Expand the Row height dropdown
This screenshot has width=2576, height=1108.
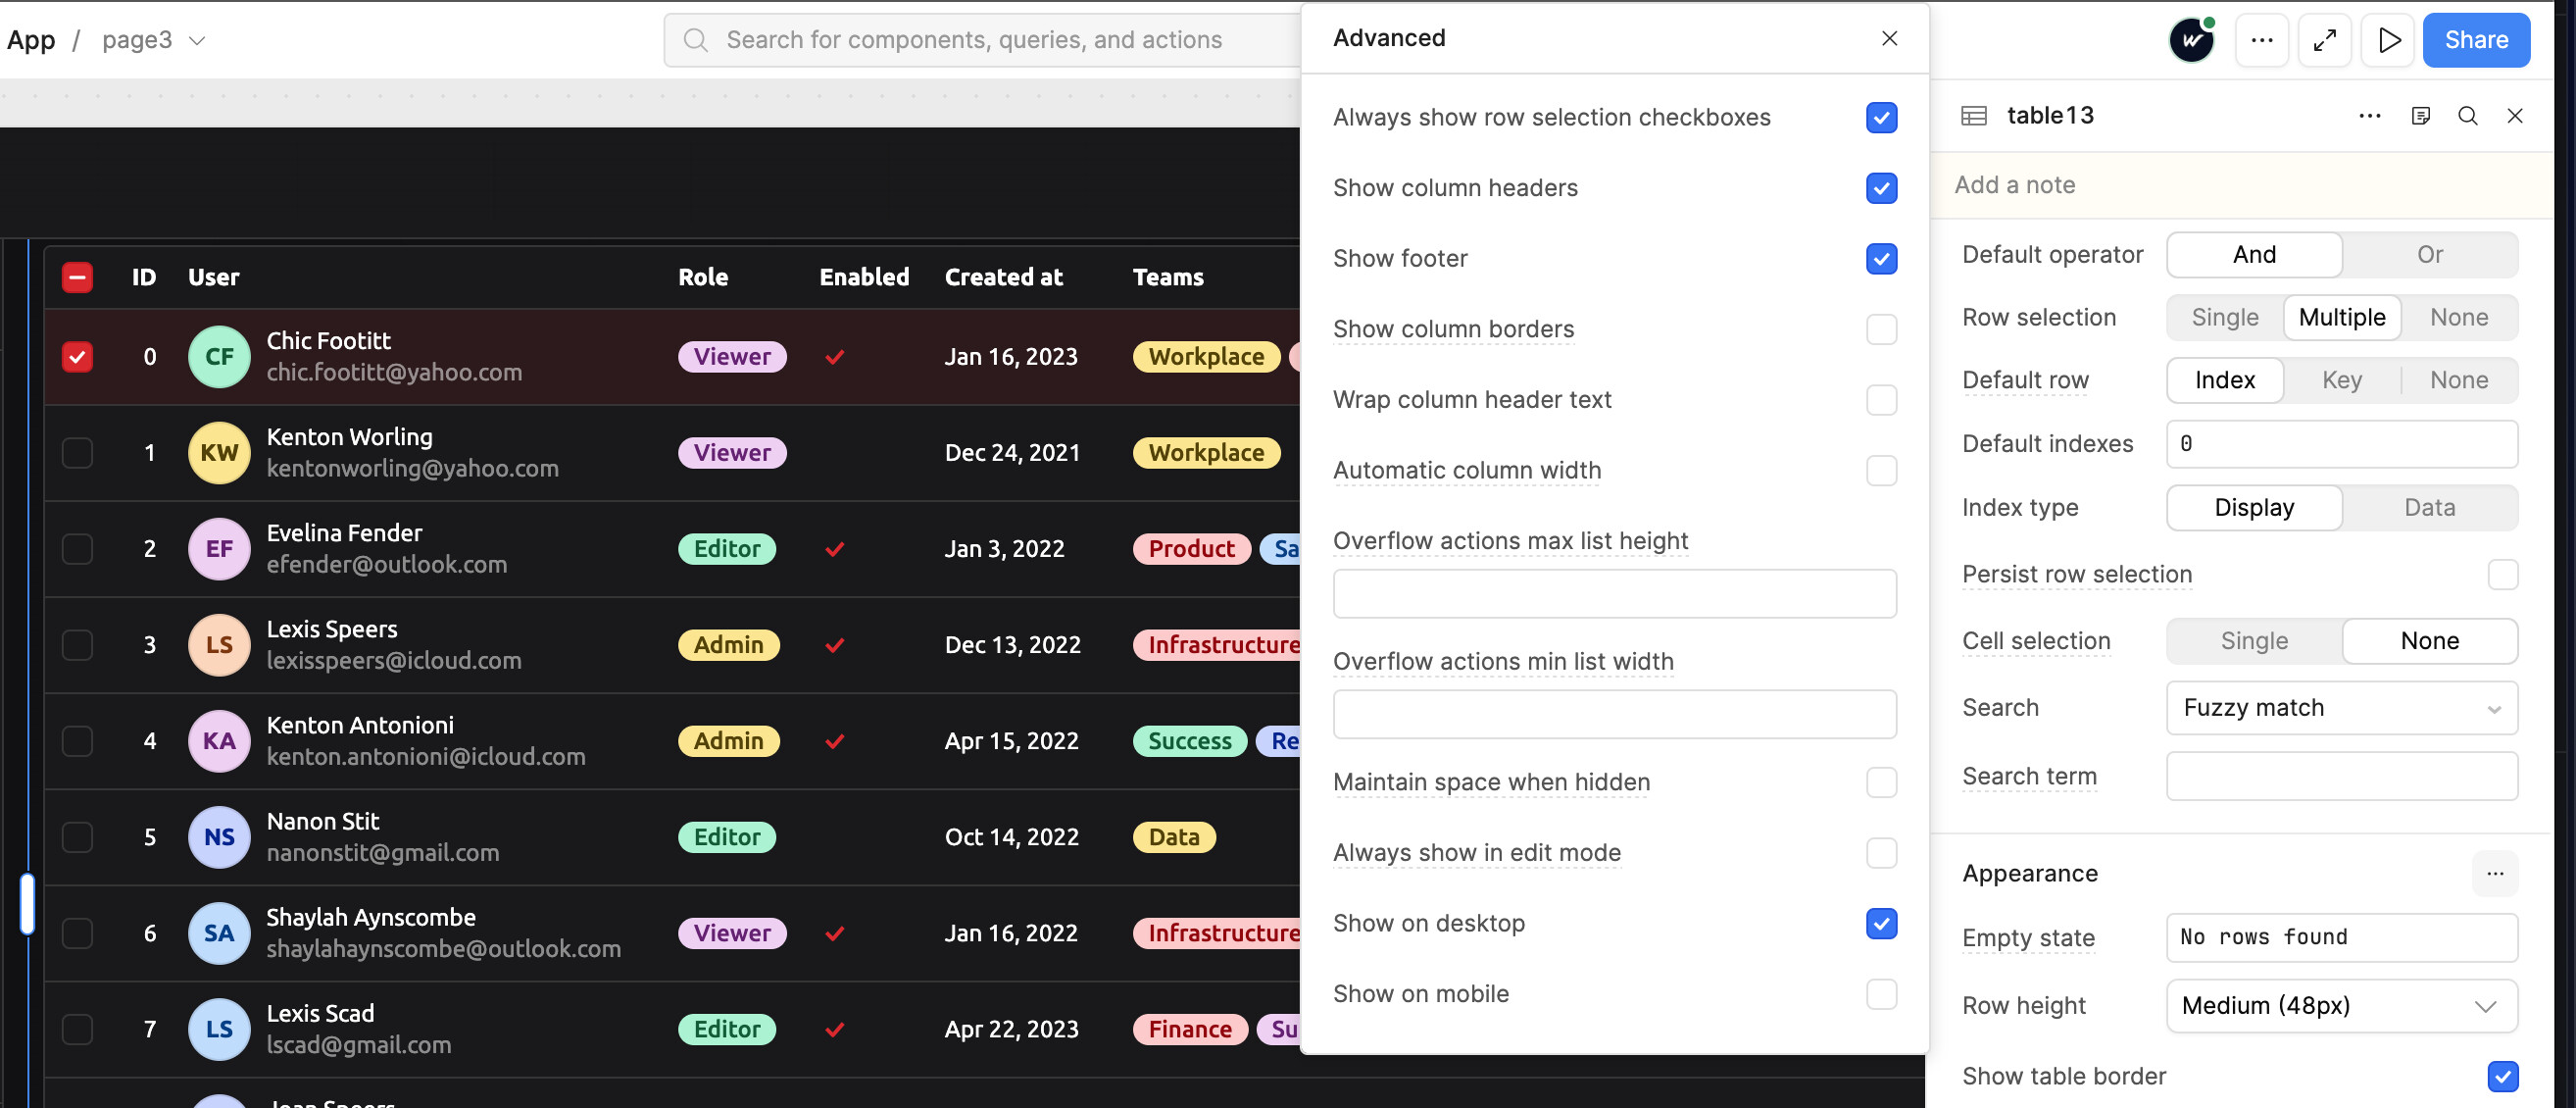click(2341, 1005)
